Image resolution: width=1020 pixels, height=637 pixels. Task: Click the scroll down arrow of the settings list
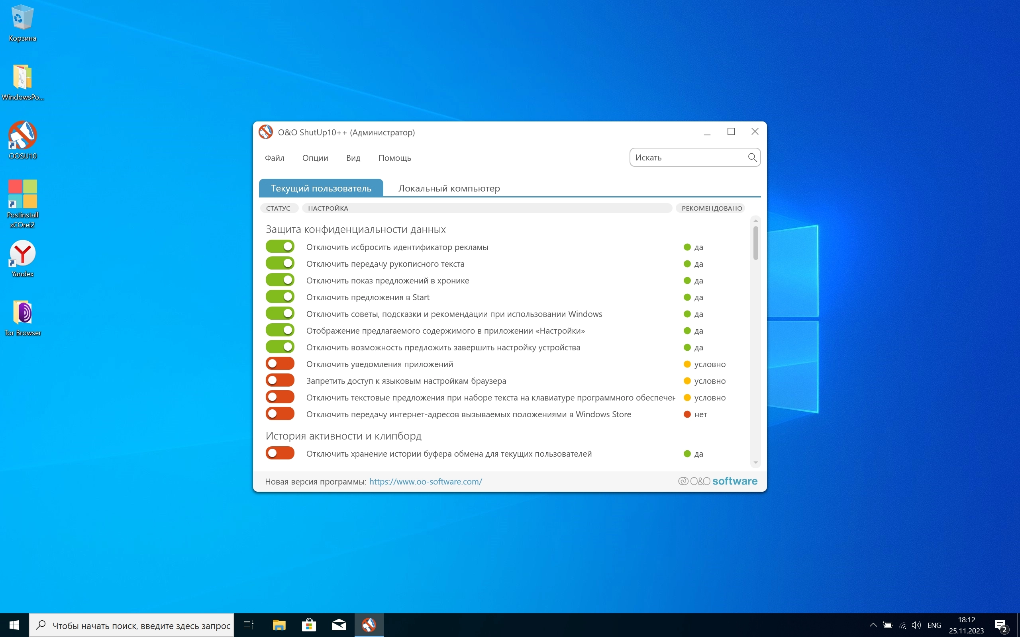(755, 463)
